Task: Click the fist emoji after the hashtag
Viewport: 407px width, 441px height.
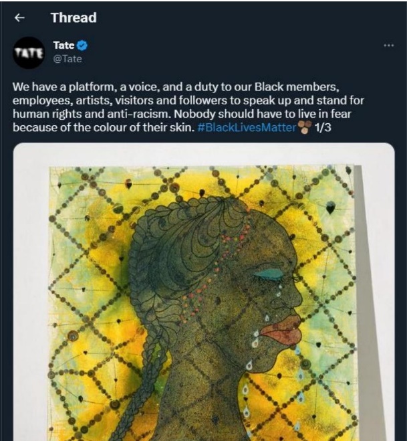Action: (x=305, y=127)
